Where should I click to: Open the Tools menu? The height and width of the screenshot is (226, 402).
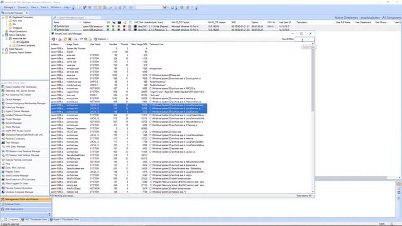(x=44, y=7)
